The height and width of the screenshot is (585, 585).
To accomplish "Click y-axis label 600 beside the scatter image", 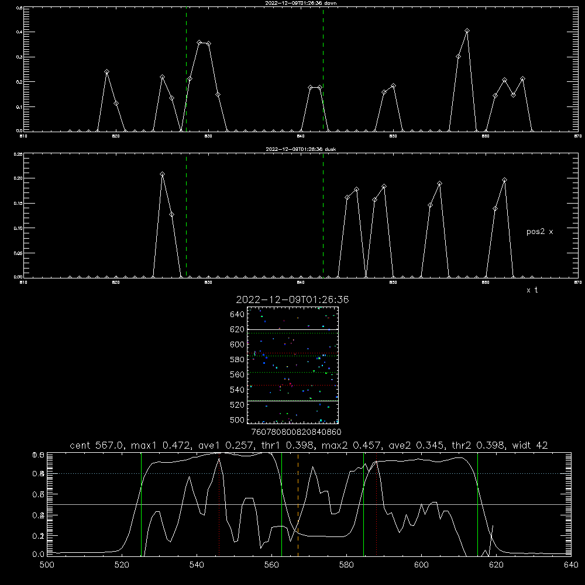I will click(x=238, y=345).
